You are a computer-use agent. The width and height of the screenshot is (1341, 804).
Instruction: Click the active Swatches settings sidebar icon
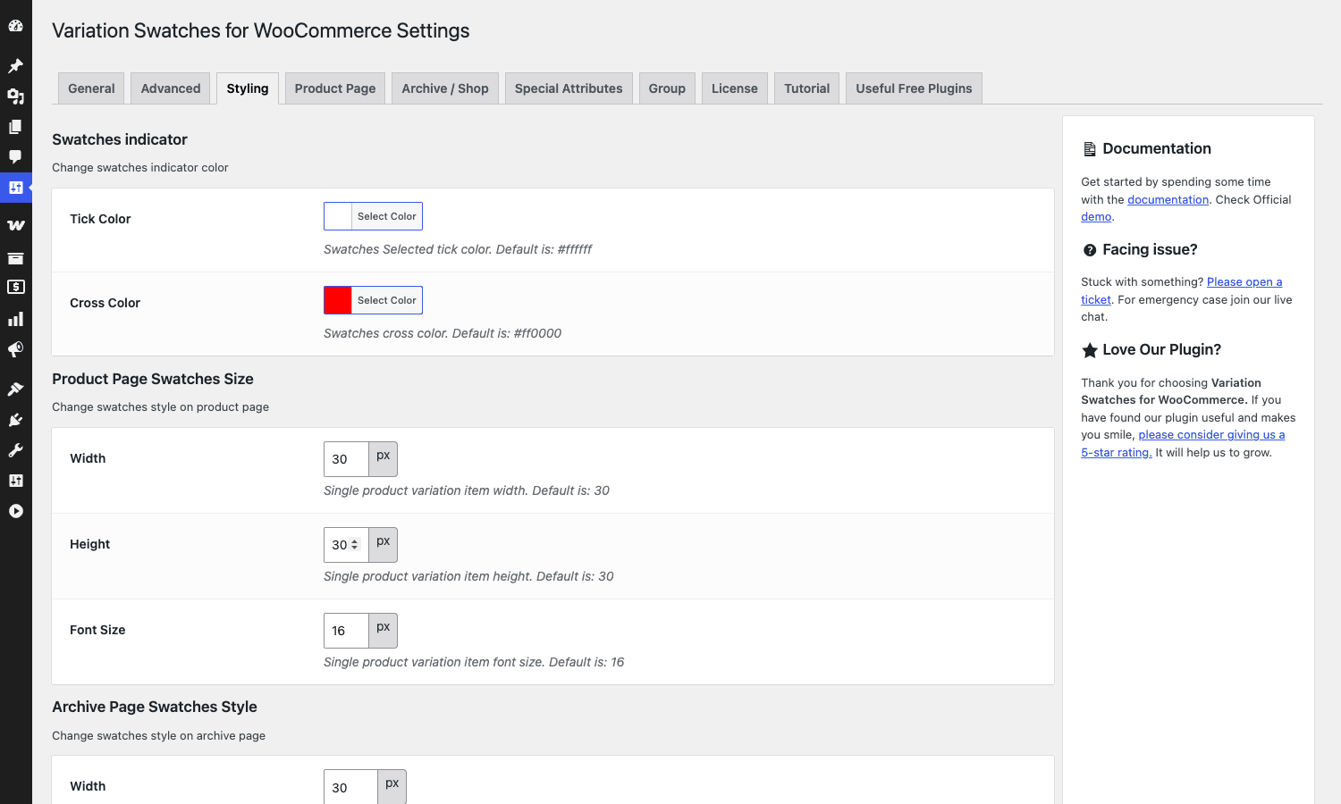(x=15, y=188)
